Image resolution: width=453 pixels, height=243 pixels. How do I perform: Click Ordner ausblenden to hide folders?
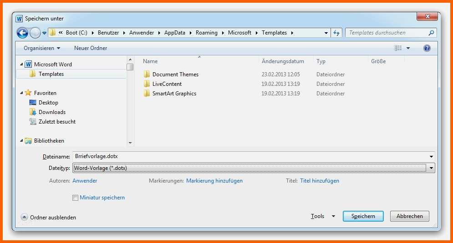[48, 218]
